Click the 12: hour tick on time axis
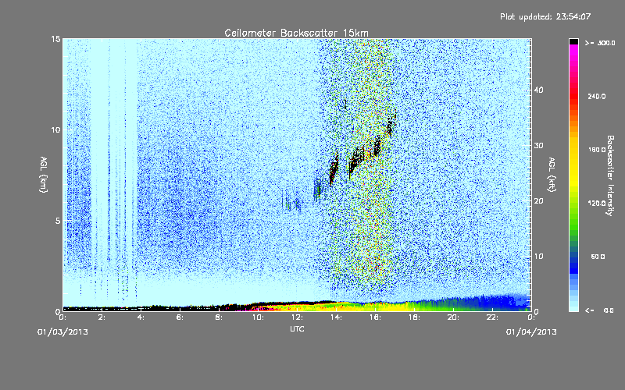Screen dimensions: 625x390 tap(297, 317)
